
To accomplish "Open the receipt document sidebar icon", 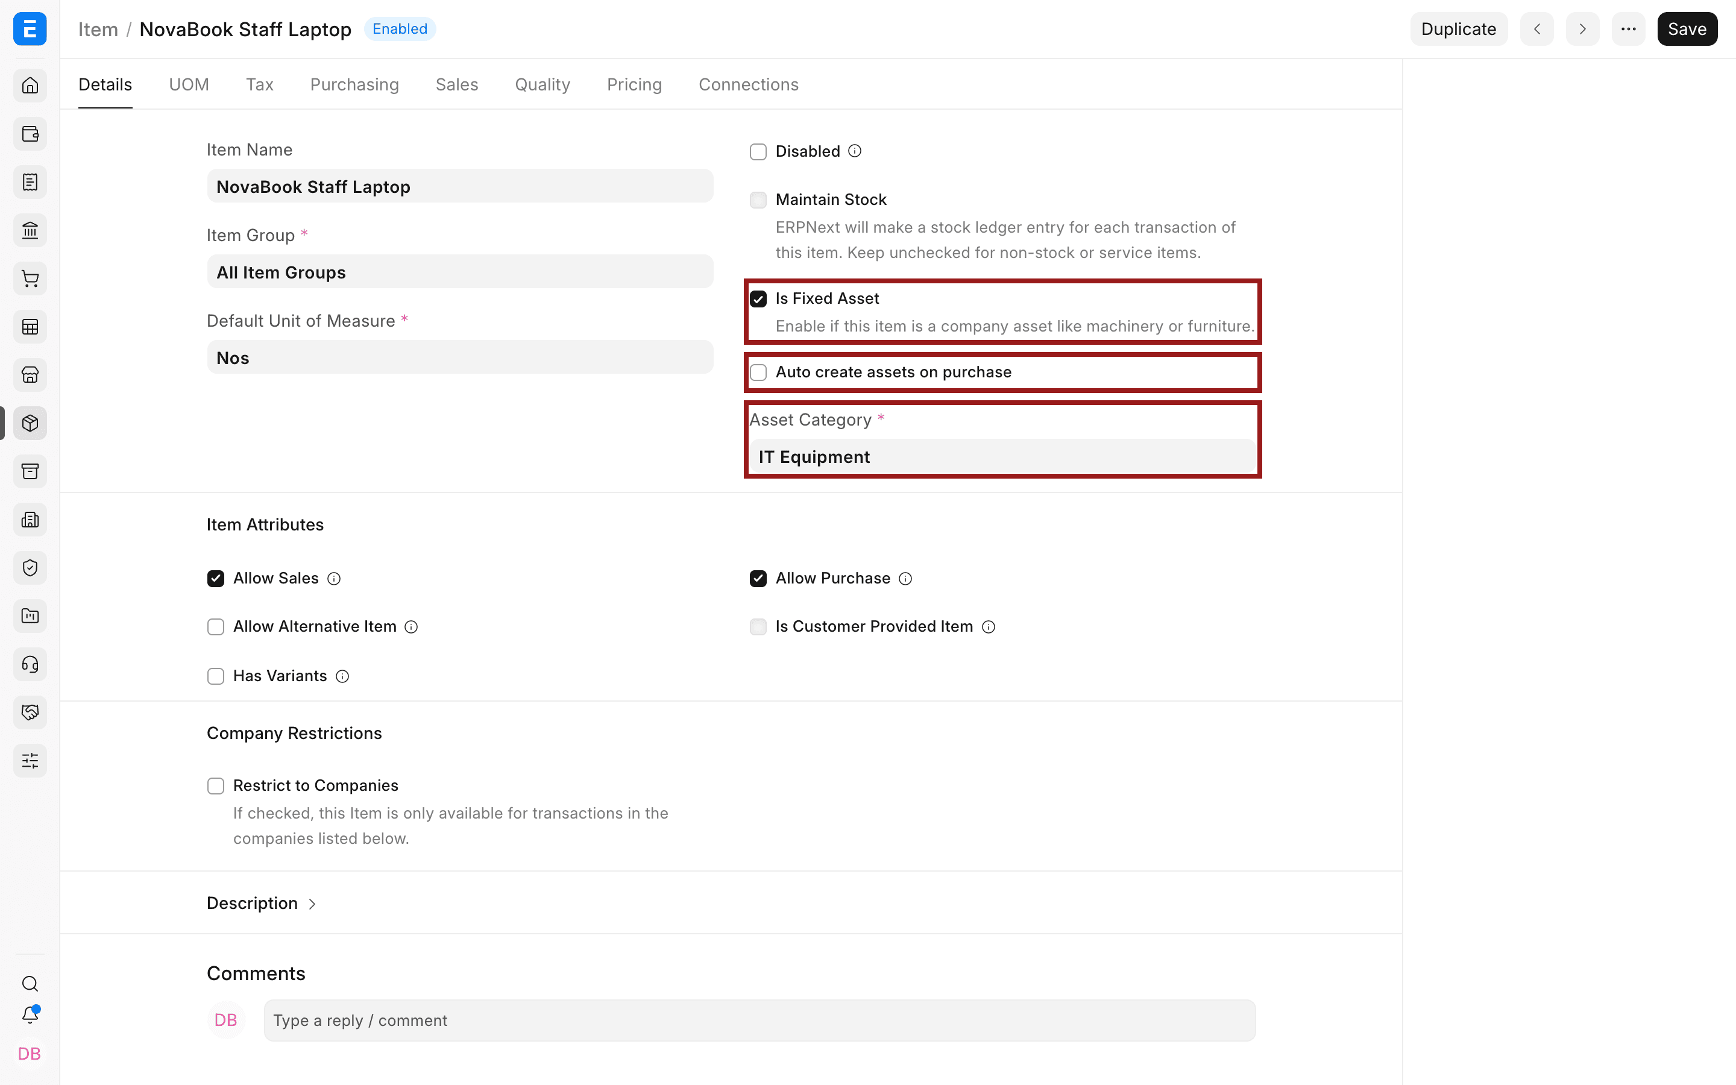I will pyautogui.click(x=30, y=182).
